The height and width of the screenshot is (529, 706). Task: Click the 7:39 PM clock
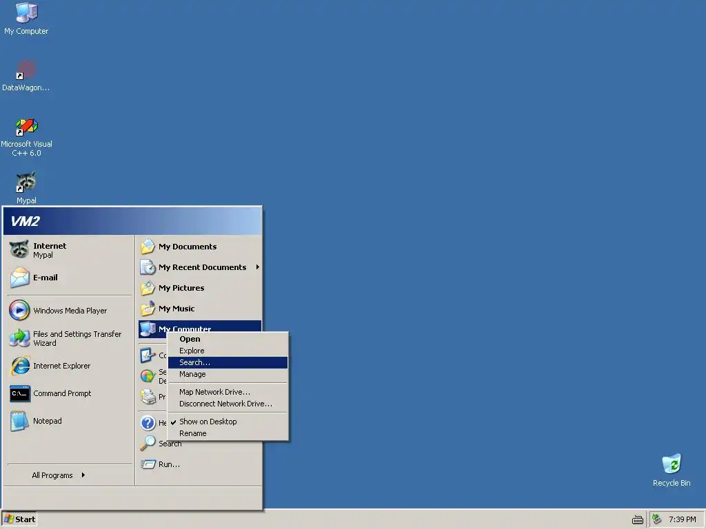pyautogui.click(x=682, y=519)
